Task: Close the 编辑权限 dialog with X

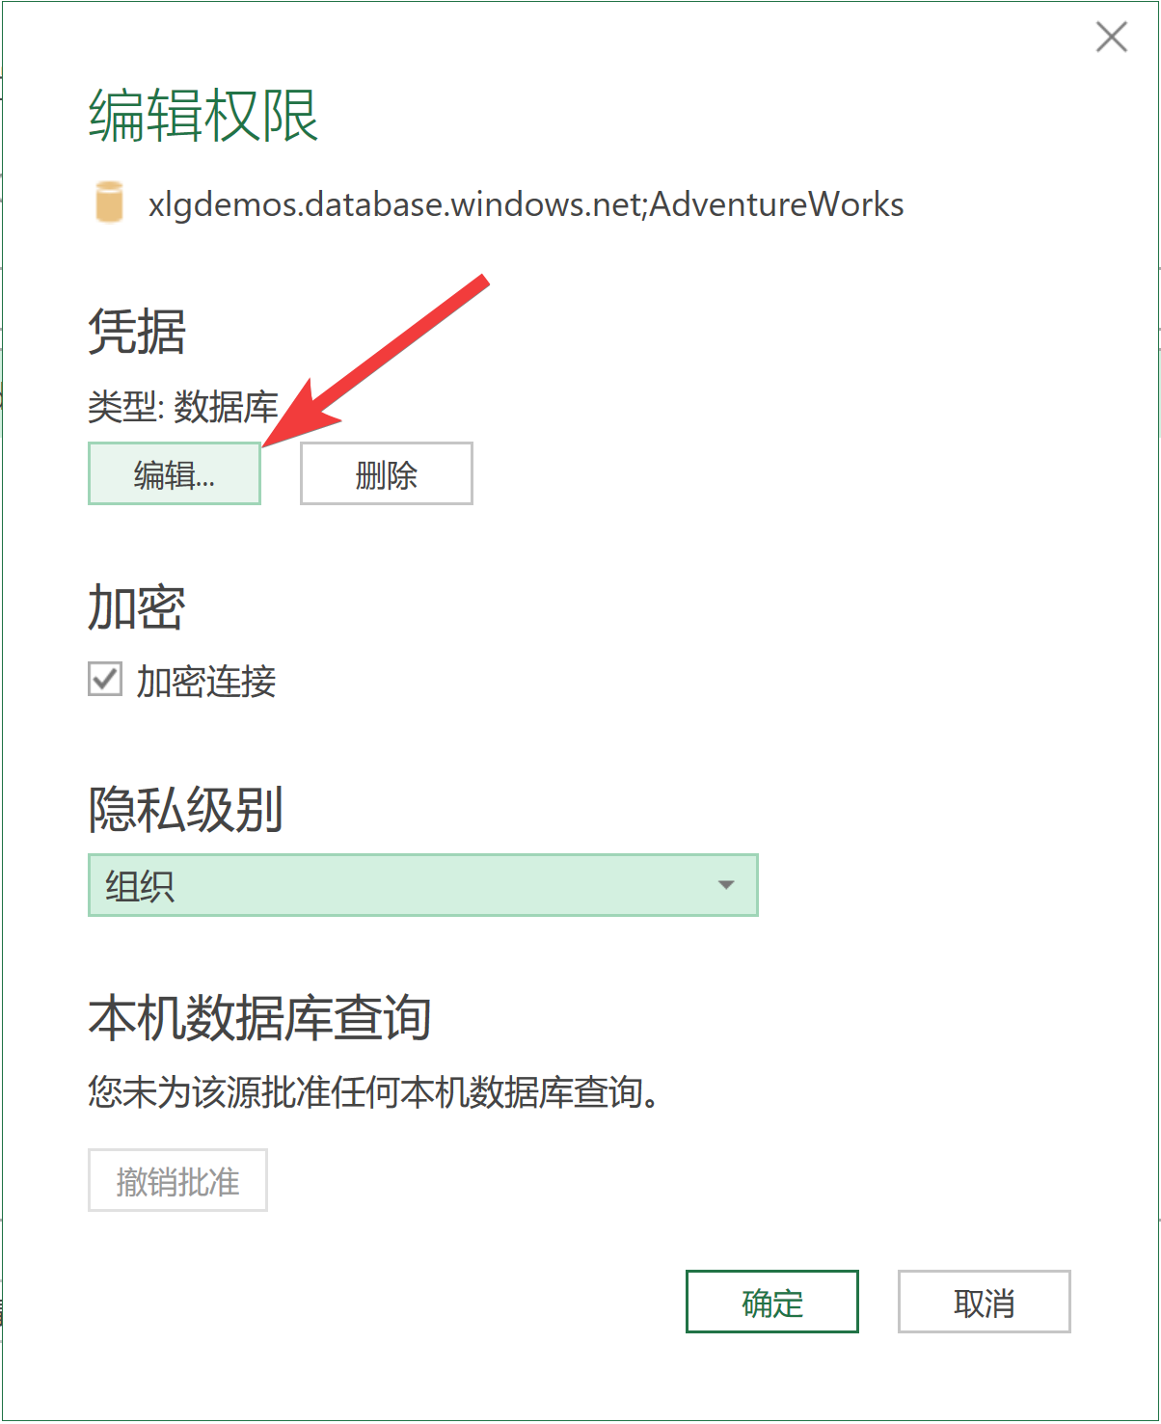Action: tap(1112, 38)
